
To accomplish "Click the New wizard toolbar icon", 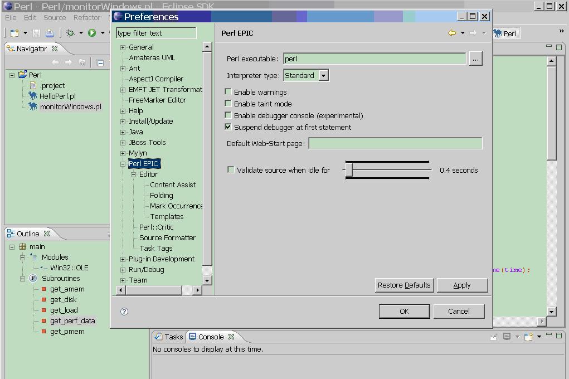I will (x=14, y=33).
